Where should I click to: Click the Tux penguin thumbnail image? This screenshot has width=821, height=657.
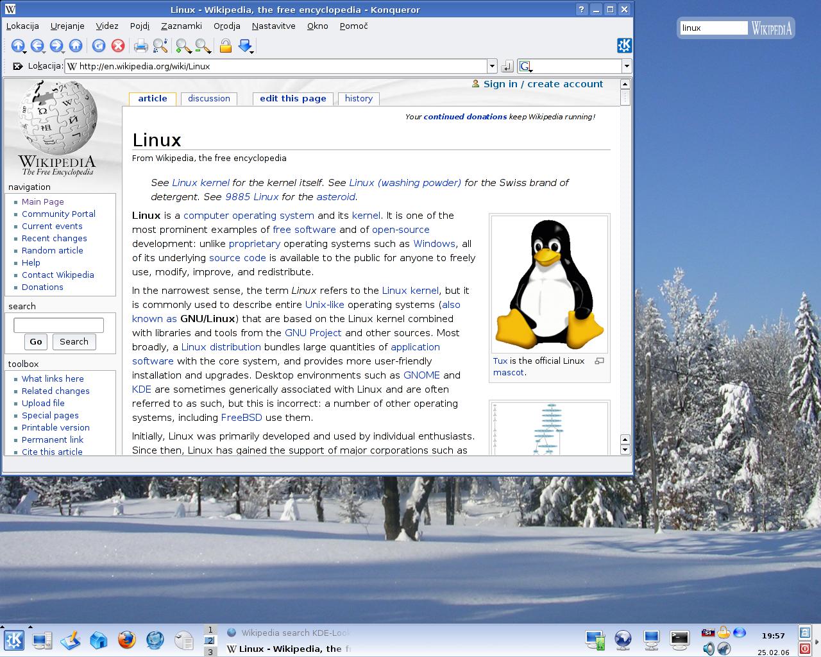pos(550,283)
